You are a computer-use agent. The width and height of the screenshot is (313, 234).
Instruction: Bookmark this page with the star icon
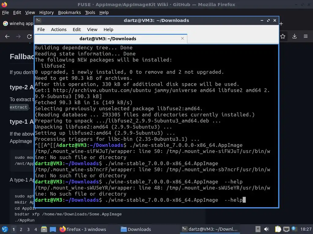(x=283, y=36)
